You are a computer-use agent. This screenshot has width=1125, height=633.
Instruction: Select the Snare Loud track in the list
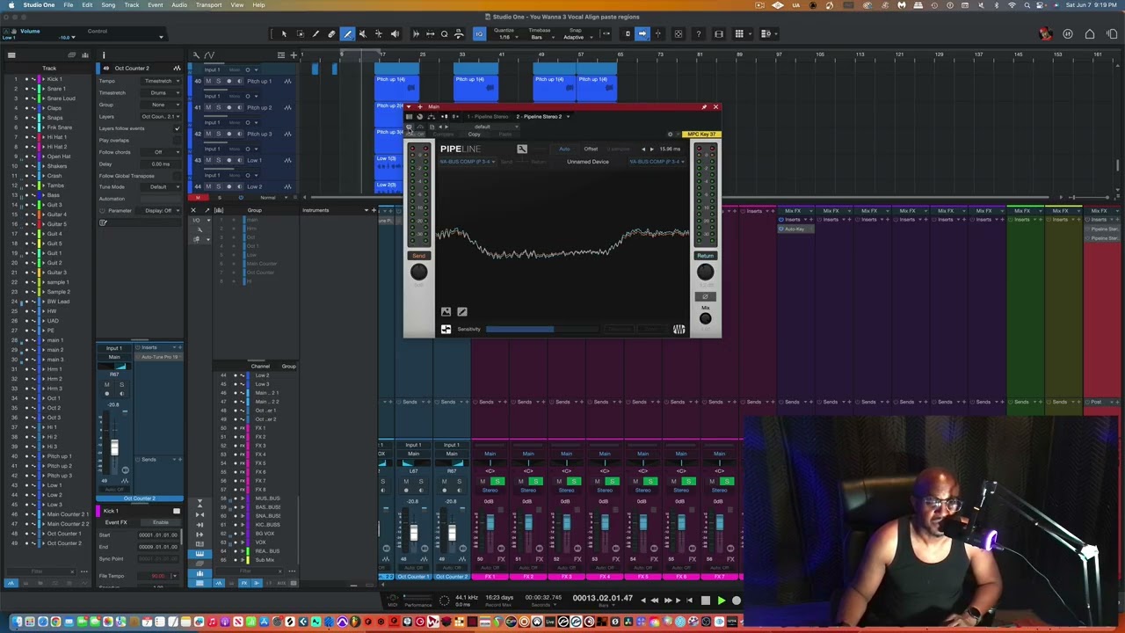click(x=61, y=98)
